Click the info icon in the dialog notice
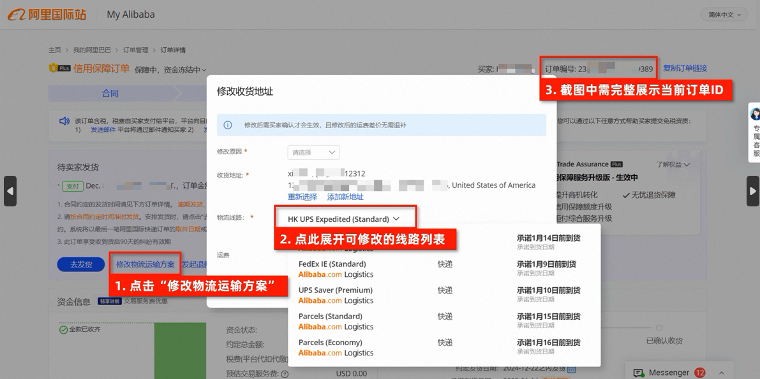 (227, 125)
